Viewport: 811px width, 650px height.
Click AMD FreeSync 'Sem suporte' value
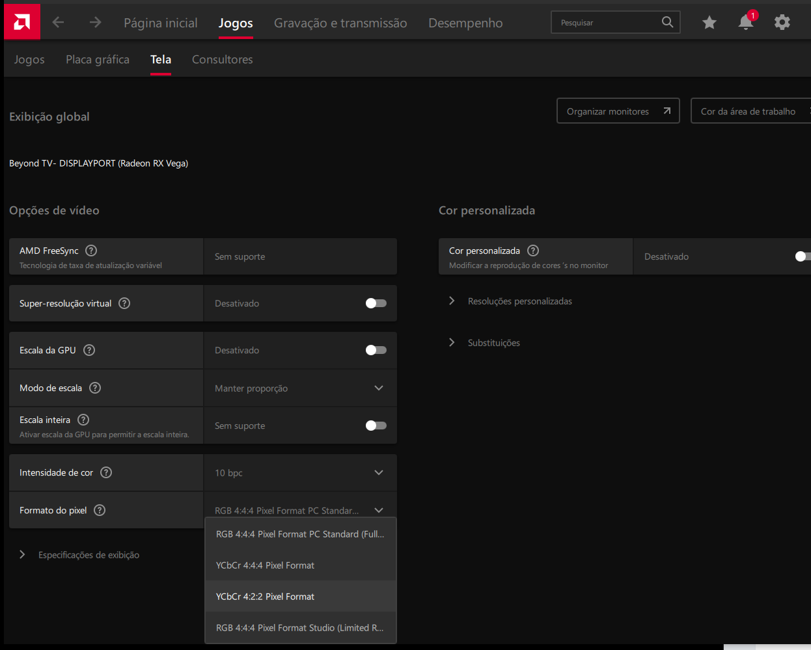[x=240, y=256]
